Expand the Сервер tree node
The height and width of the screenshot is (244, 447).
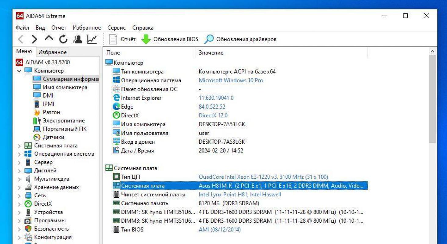[19, 162]
